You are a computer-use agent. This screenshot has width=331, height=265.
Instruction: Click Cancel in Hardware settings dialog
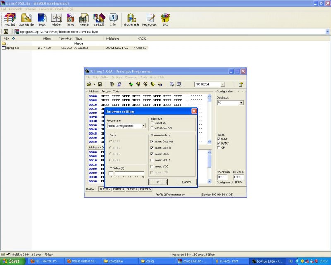(x=187, y=182)
